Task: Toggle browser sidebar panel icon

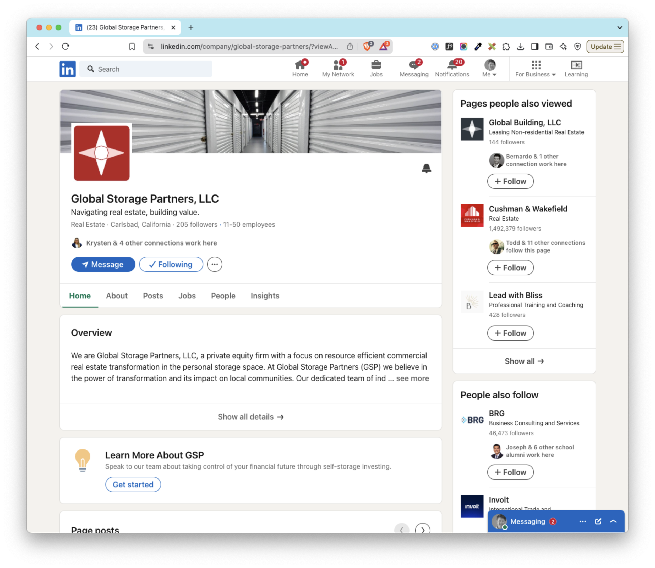Action: tap(534, 47)
